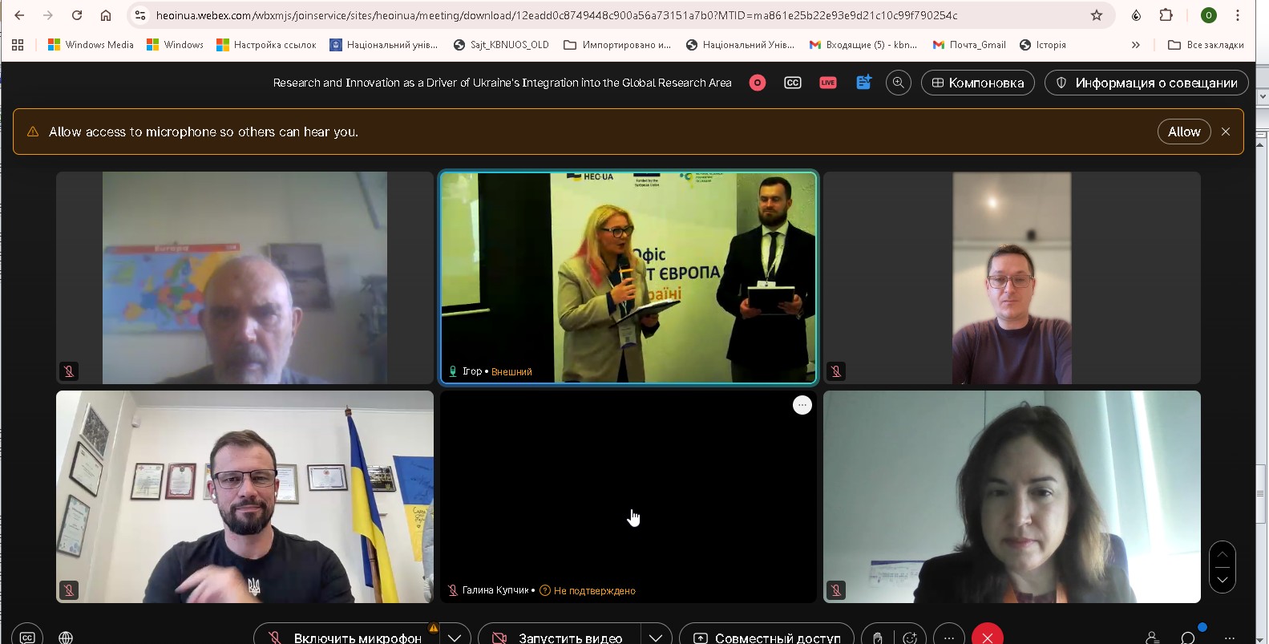The image size is (1269, 644).
Task: Open three-dot menu on Галина Купчик tile
Action: tap(802, 405)
